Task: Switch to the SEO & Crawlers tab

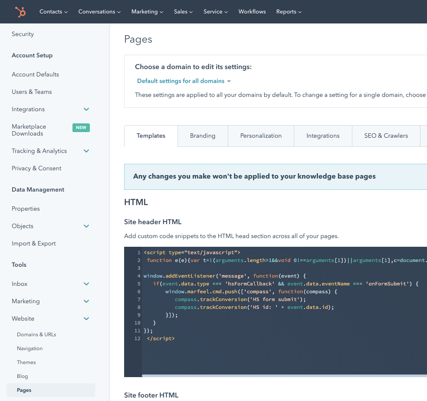Action: (386, 136)
